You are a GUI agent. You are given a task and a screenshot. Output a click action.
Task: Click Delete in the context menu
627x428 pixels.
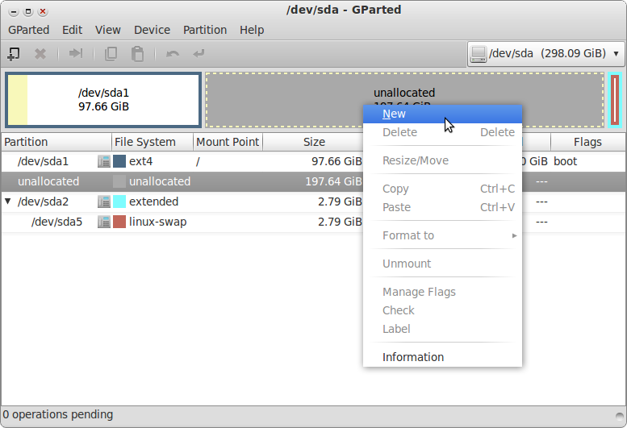pos(442,132)
